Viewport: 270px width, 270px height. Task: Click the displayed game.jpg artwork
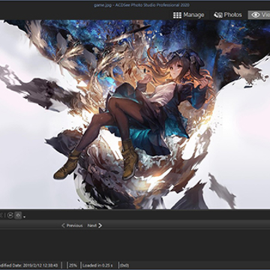point(135,115)
